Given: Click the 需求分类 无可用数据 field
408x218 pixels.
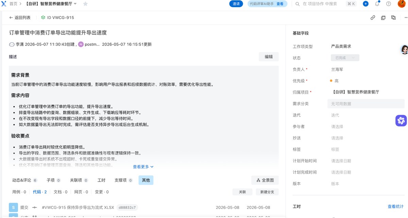Looking at the screenshot, I should pos(366,104).
